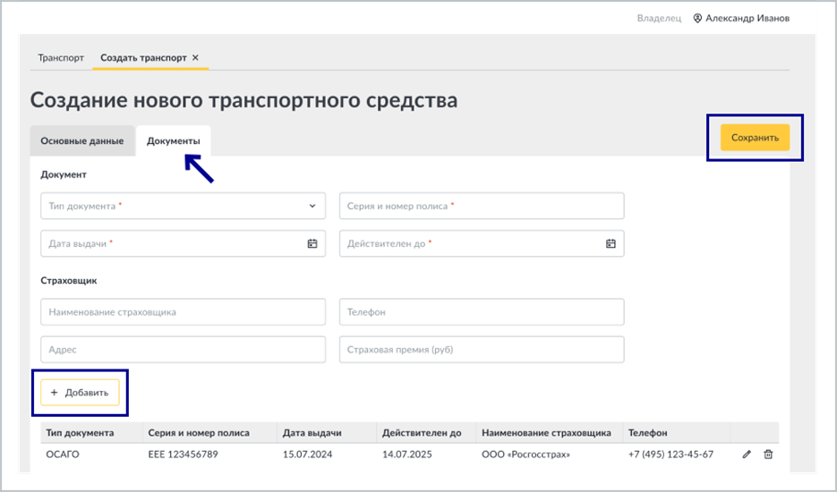Click the edit pencil icon in ОСАГО row
This screenshot has width=837, height=492.
747,454
